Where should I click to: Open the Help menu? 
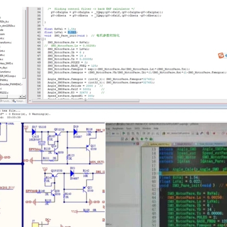click(x=156, y=129)
